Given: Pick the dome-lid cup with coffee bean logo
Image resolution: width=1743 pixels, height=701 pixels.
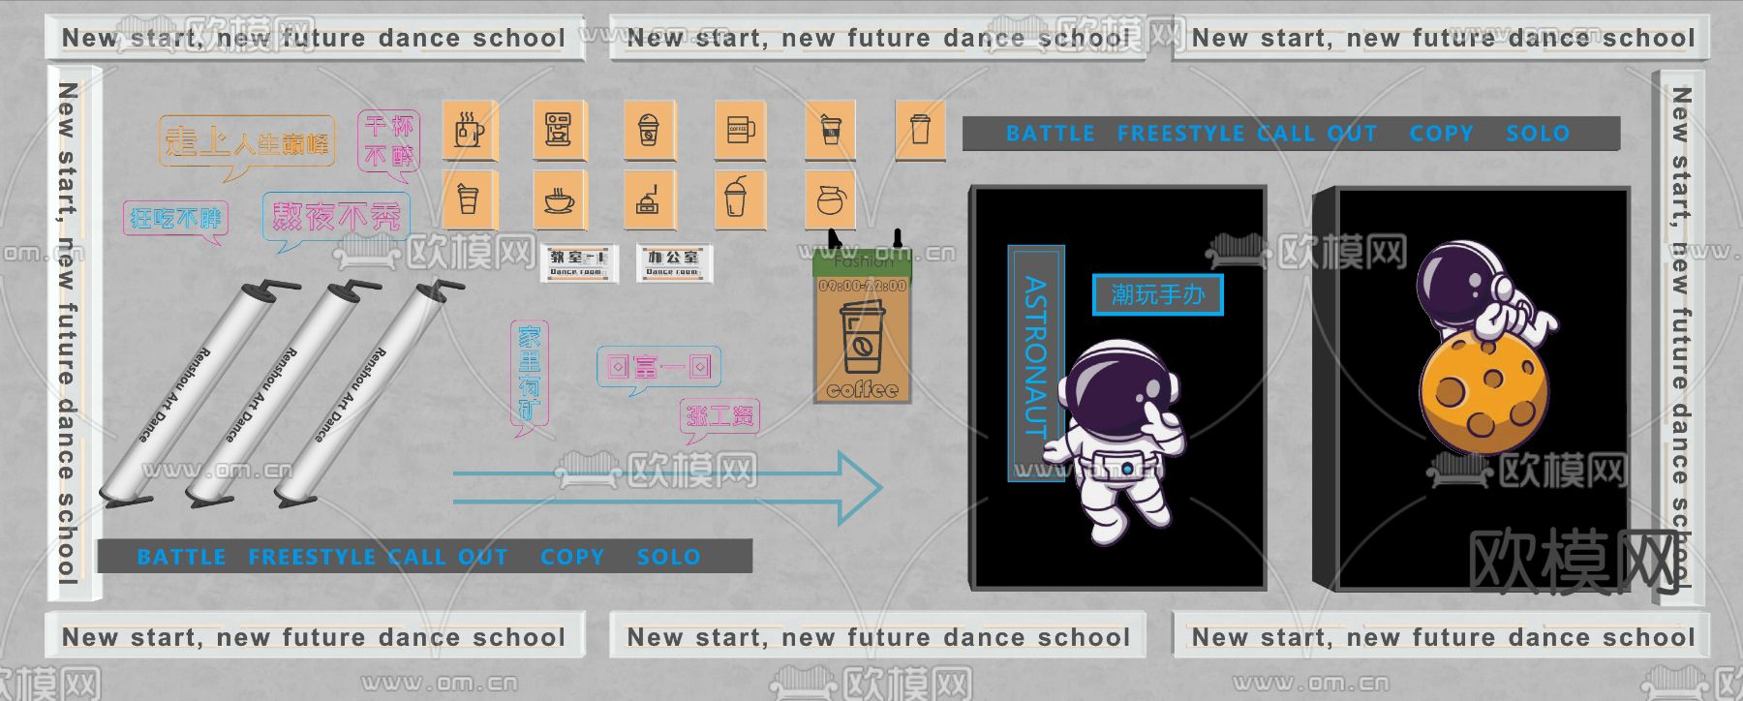Looking at the screenshot, I should click(x=649, y=130).
